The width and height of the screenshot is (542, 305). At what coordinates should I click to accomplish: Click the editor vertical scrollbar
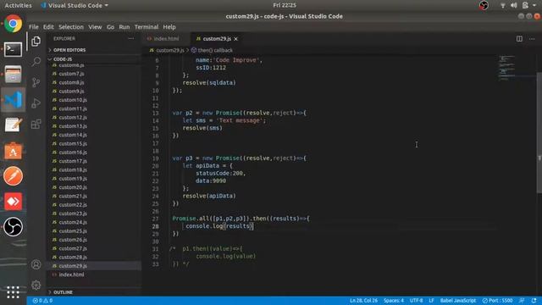pyautogui.click(x=539, y=133)
